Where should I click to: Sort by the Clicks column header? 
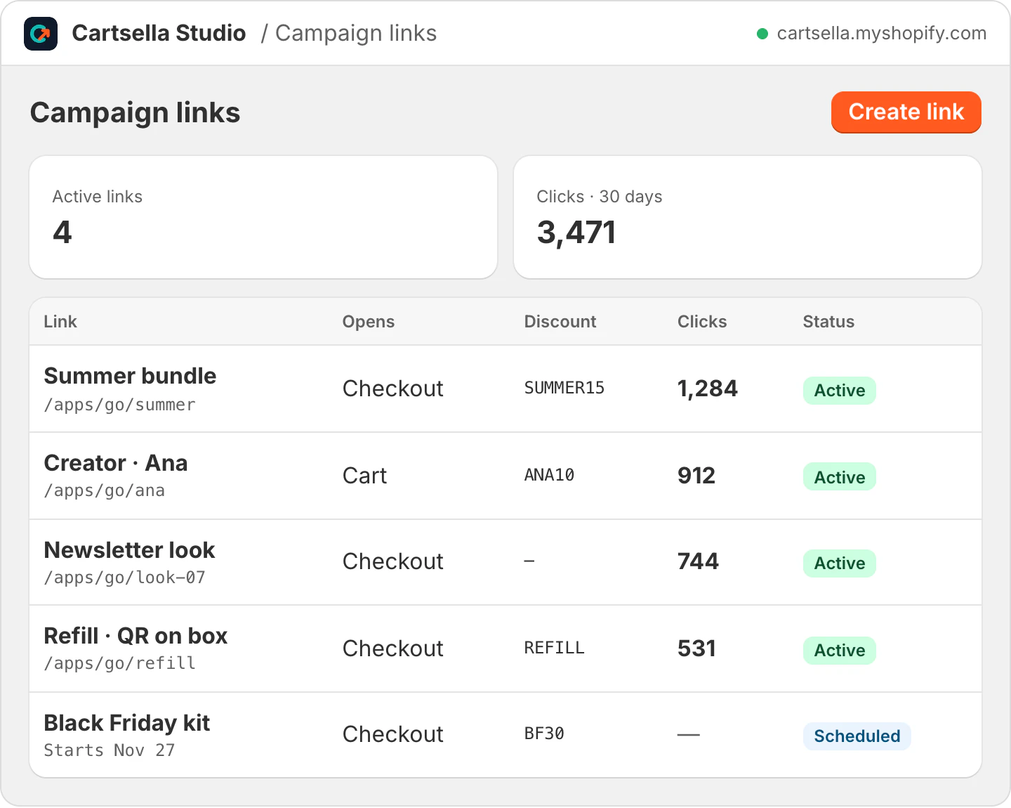coord(702,322)
